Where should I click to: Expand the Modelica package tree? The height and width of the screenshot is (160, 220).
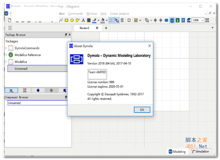pos(6,62)
